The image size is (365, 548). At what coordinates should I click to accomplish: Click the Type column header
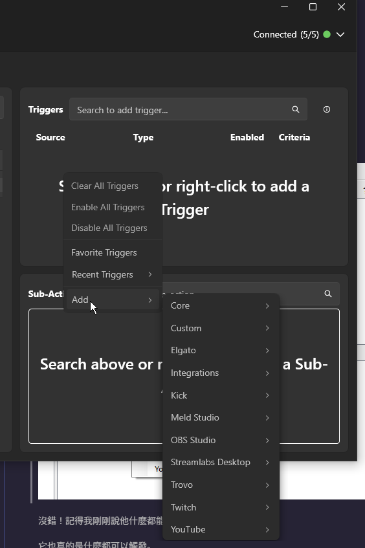pos(143,137)
